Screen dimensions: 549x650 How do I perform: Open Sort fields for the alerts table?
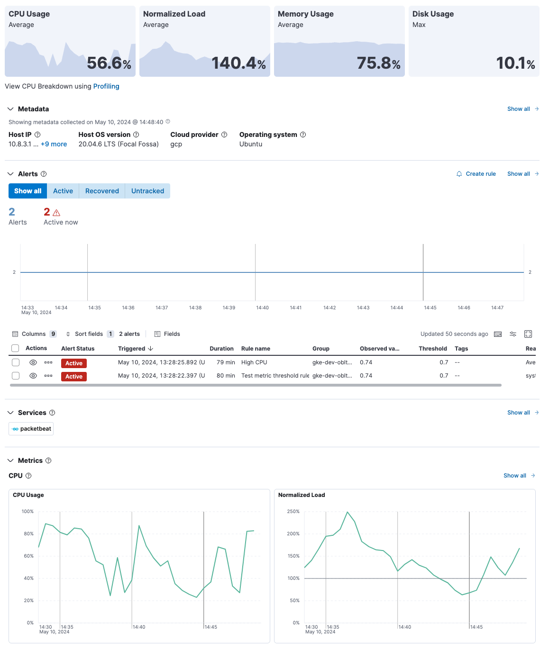90,334
